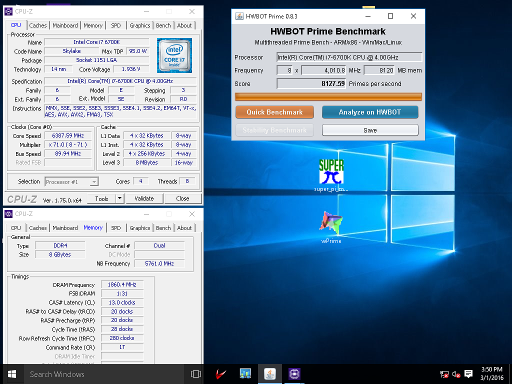Screen dimensions: 512x384
Task: Open Mainboard tab in top CPU-Z window
Action: coord(65,25)
